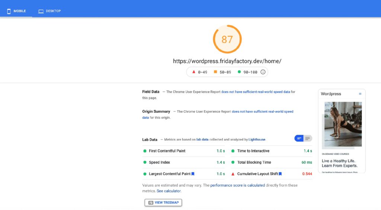Open the See calculator link
The height and width of the screenshot is (210, 381).
click(169, 191)
